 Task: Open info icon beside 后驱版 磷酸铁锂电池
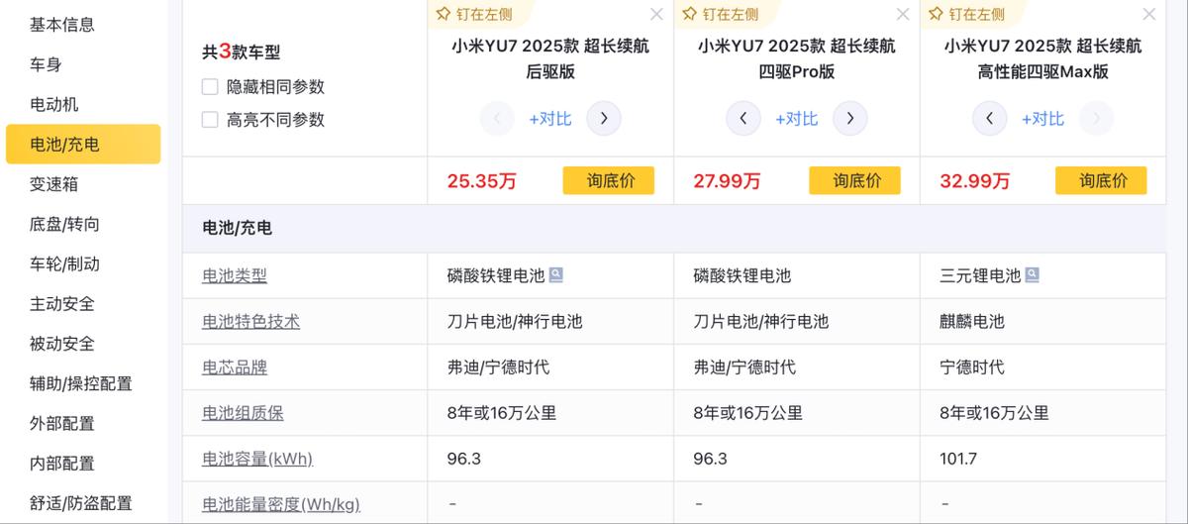tap(556, 275)
